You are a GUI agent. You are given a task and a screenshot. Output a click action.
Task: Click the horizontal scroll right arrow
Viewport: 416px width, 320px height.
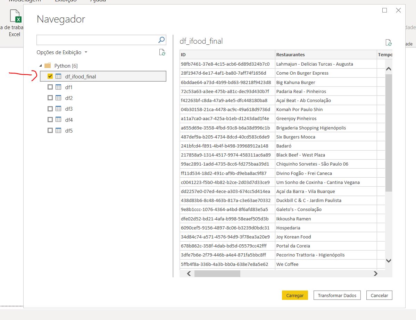tap(375, 273)
